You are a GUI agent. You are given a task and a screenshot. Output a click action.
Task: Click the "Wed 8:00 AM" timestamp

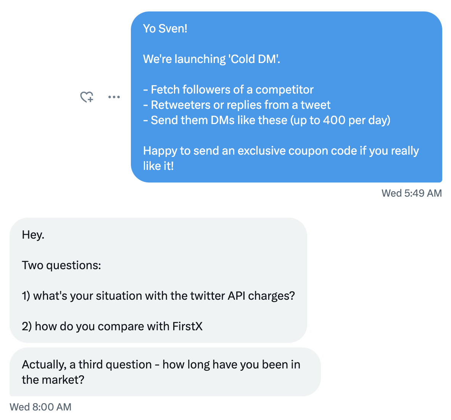click(x=40, y=407)
